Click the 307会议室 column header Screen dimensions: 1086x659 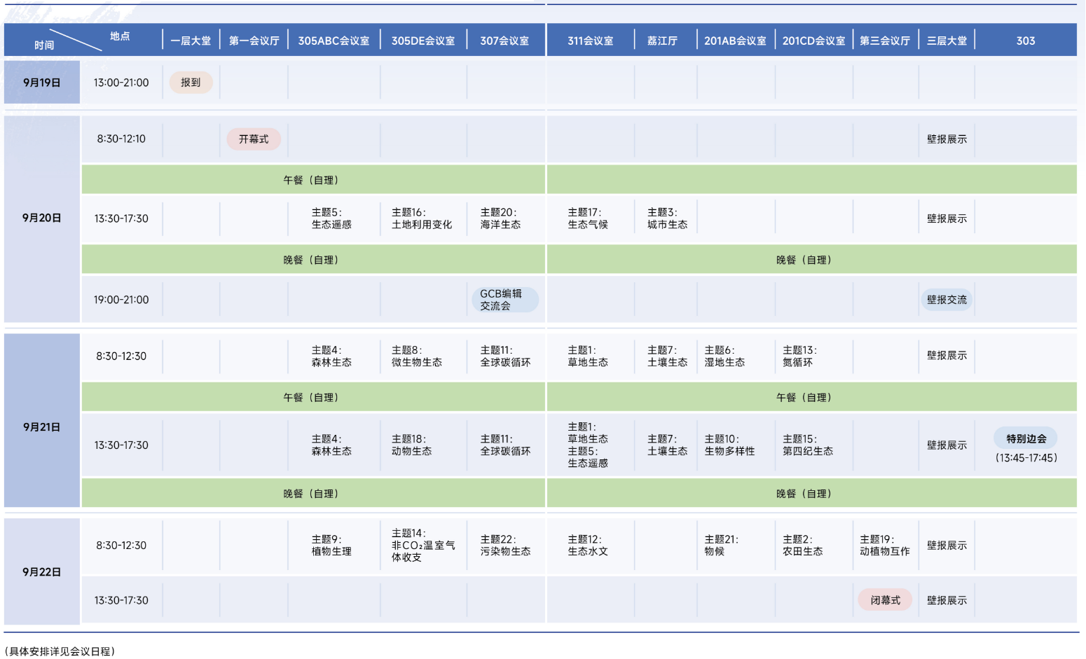pos(504,41)
